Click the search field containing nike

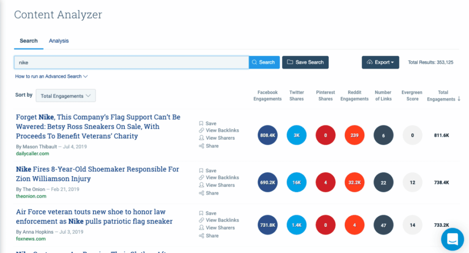coord(131,62)
